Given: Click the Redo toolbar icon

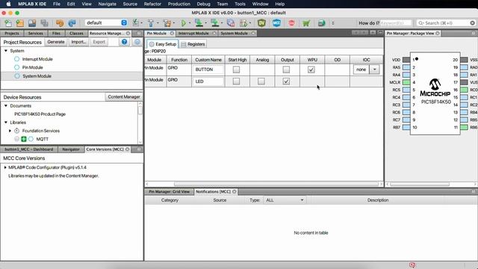Looking at the screenshot, I should 72,23.
